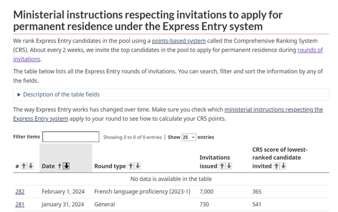This screenshot has height=212, width=338.
Task: Click the Filter items text box
Action: (x=71, y=137)
